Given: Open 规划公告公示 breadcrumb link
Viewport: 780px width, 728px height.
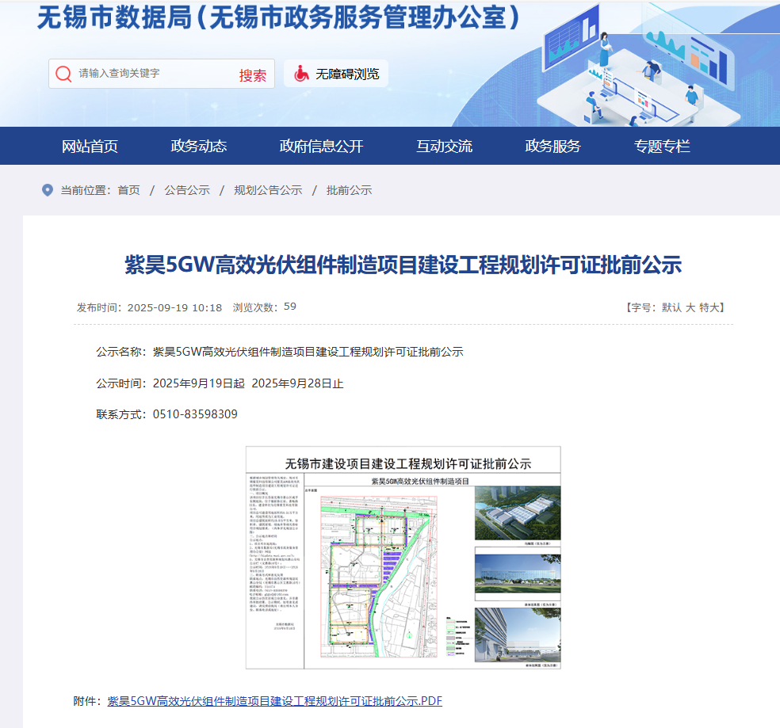Looking at the screenshot, I should 268,190.
